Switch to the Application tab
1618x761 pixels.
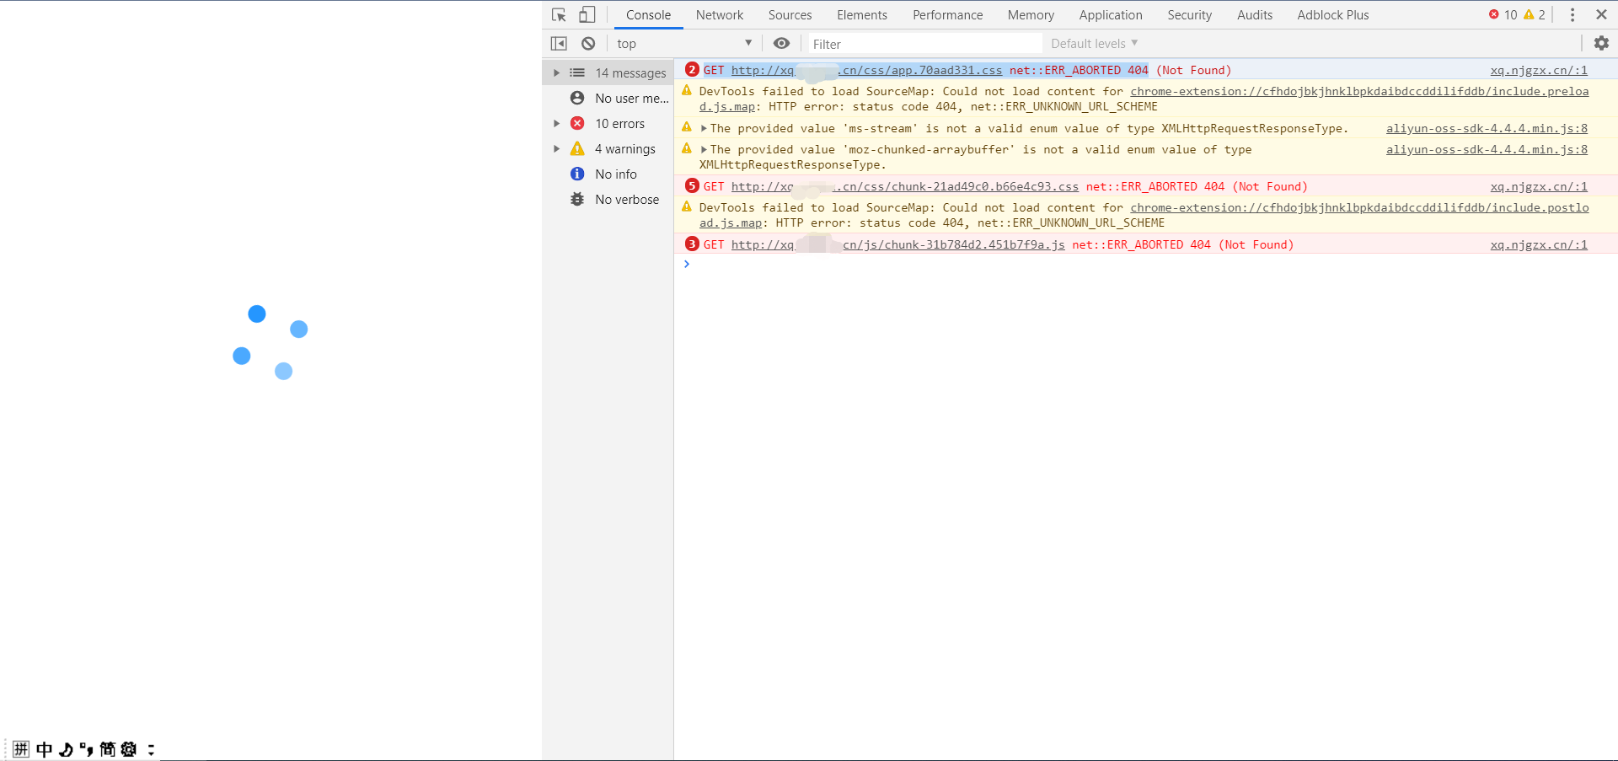(1111, 14)
